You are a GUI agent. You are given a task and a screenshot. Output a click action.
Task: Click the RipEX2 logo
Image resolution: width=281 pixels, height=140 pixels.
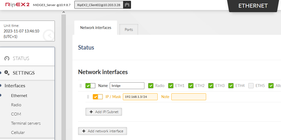pos(17,5)
